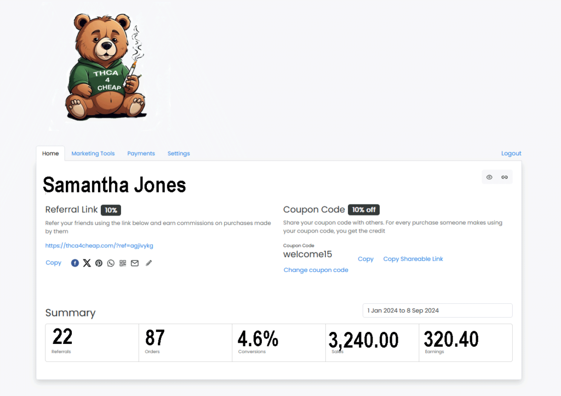Open the Home tab
561x396 pixels.
tap(50, 153)
